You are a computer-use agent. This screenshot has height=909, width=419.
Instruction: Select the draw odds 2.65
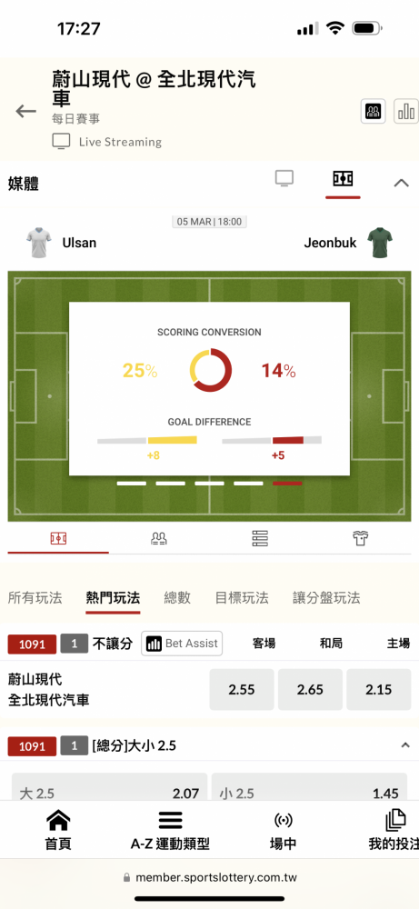pyautogui.click(x=310, y=689)
